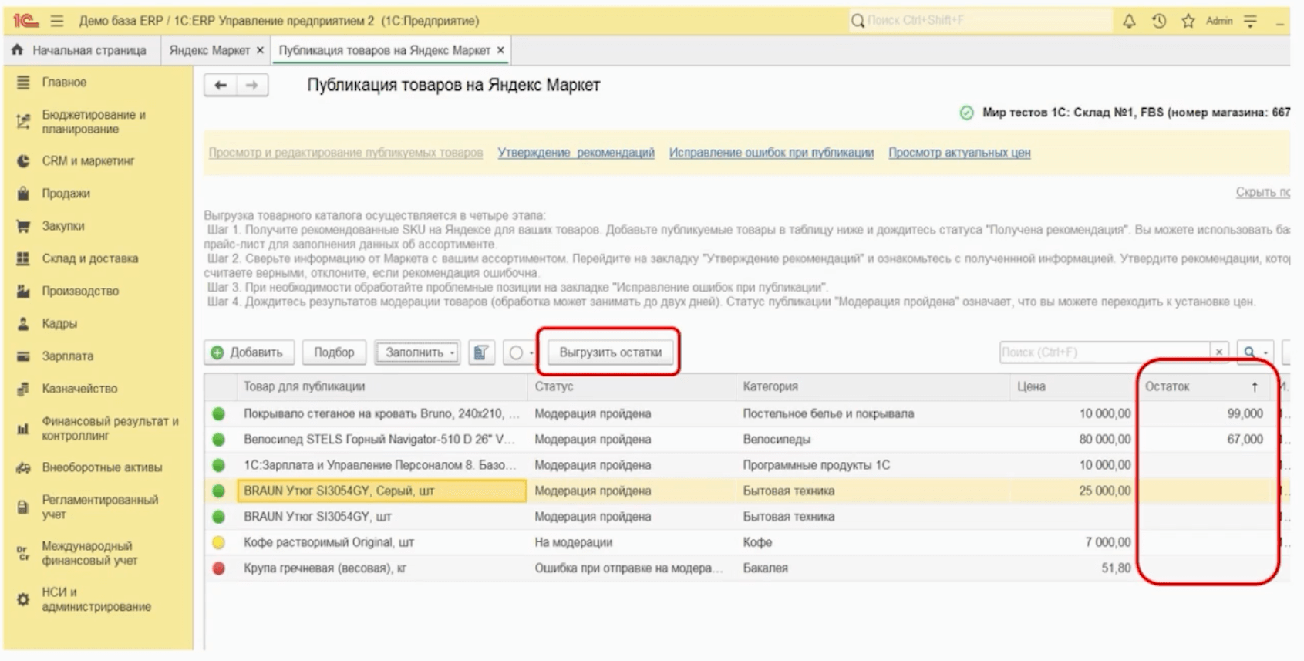Sort by Товар для публикации column
The height and width of the screenshot is (661, 1304).
pyautogui.click(x=382, y=386)
